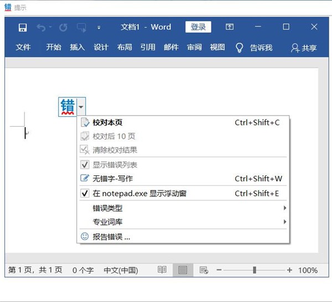
Task: Click the greyed touch/mouse mode icon
Action: pos(81,28)
